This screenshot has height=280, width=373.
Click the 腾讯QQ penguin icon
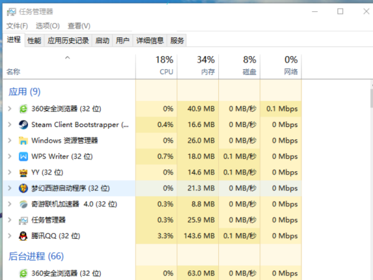pos(24,236)
